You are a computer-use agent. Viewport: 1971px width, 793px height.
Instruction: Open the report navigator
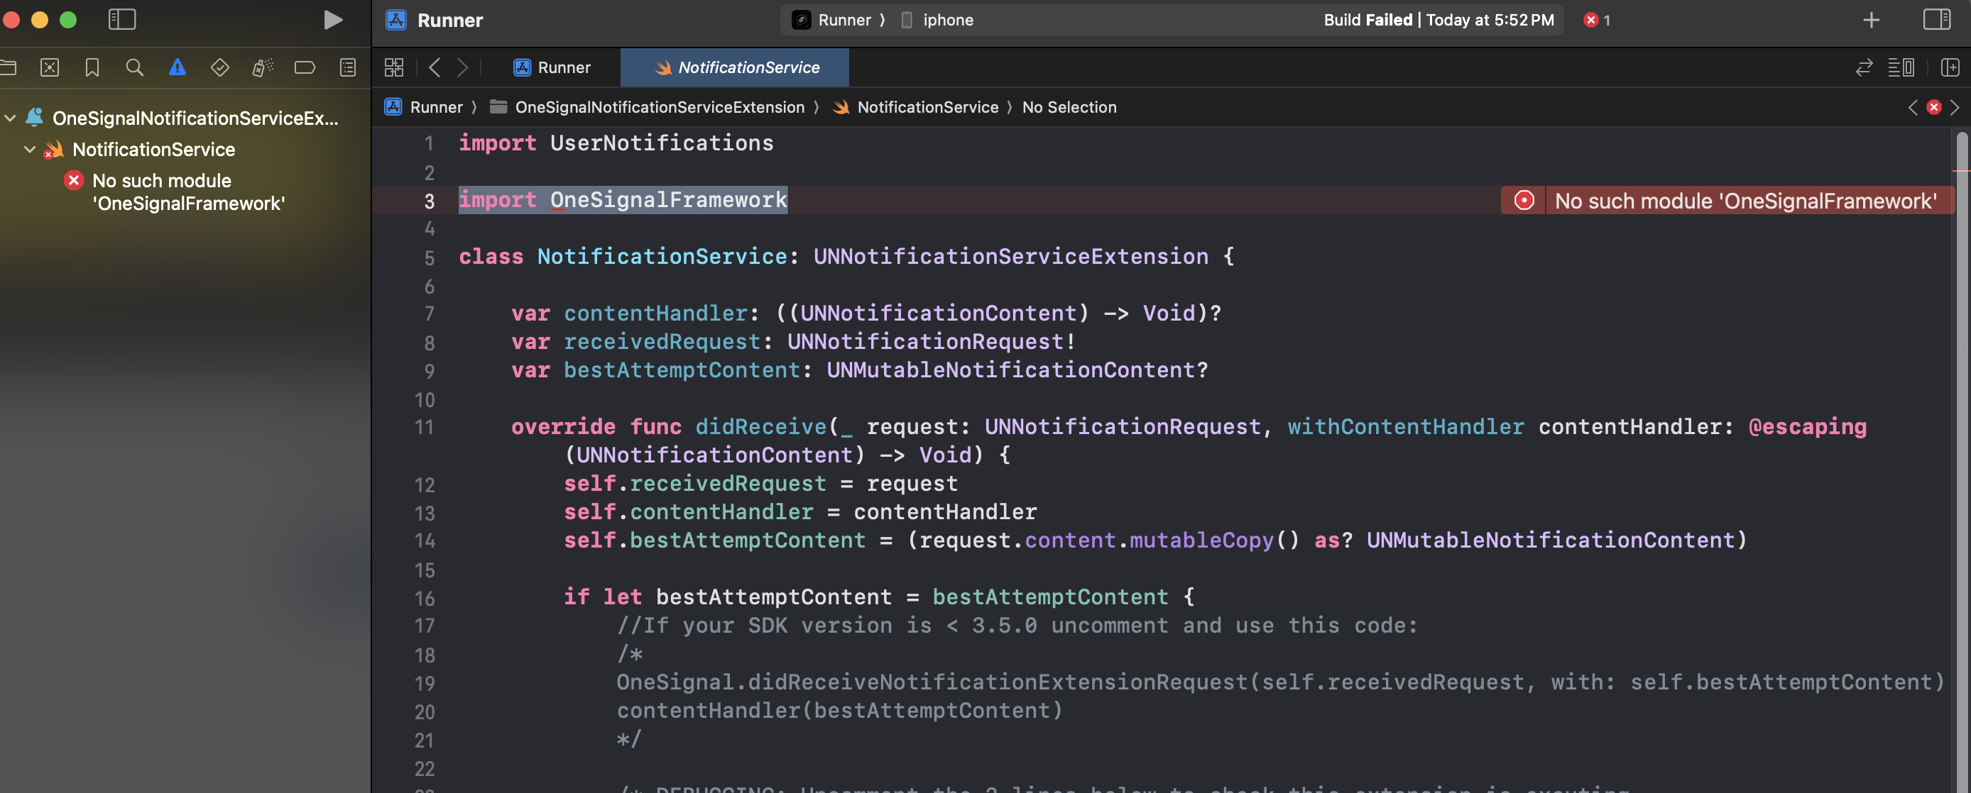click(x=347, y=67)
